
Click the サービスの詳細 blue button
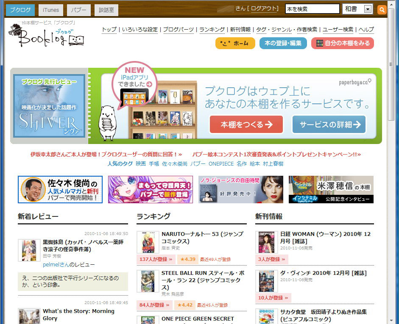tap(329, 124)
